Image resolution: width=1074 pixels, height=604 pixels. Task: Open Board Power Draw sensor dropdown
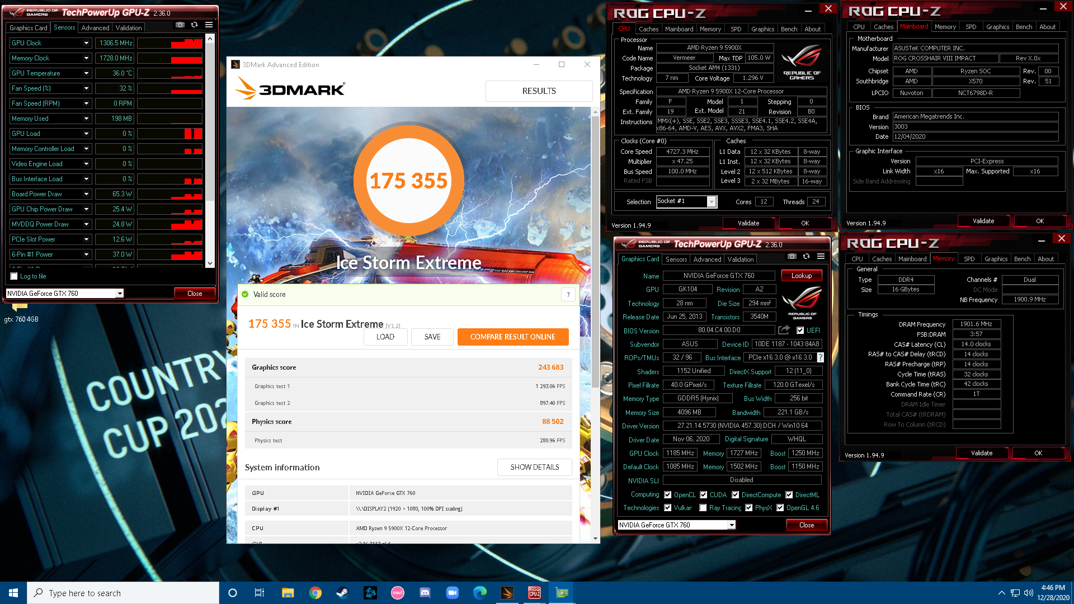tap(86, 194)
